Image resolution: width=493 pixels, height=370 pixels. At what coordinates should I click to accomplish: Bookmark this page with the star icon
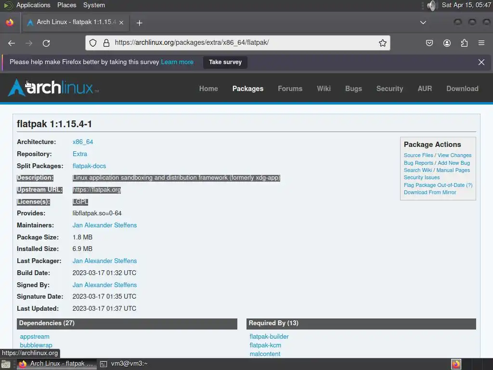coord(382,43)
